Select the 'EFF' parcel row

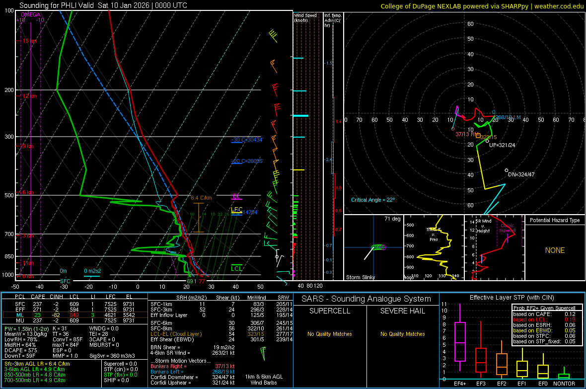coord(75,310)
